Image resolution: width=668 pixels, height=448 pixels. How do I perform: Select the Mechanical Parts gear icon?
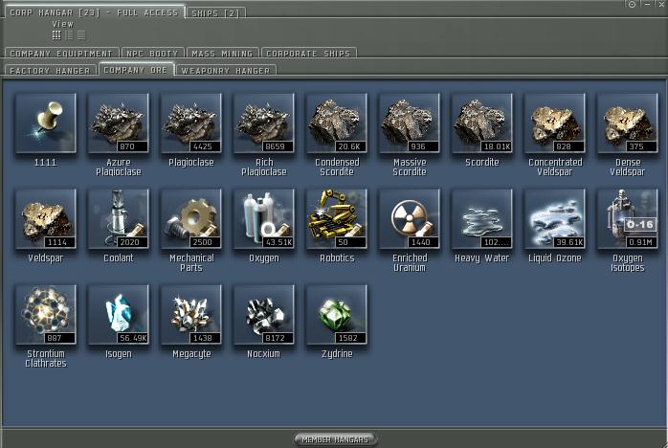tap(191, 219)
